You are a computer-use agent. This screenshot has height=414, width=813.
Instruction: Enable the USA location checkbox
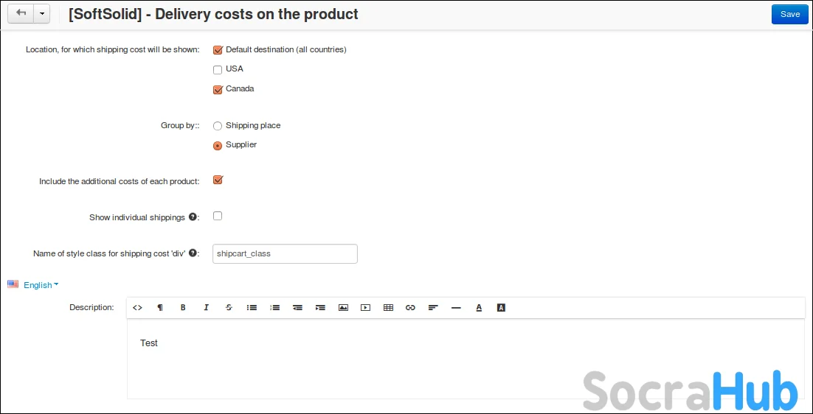point(218,70)
